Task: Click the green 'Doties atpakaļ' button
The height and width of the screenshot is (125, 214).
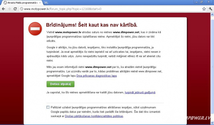Action: (x=60, y=84)
